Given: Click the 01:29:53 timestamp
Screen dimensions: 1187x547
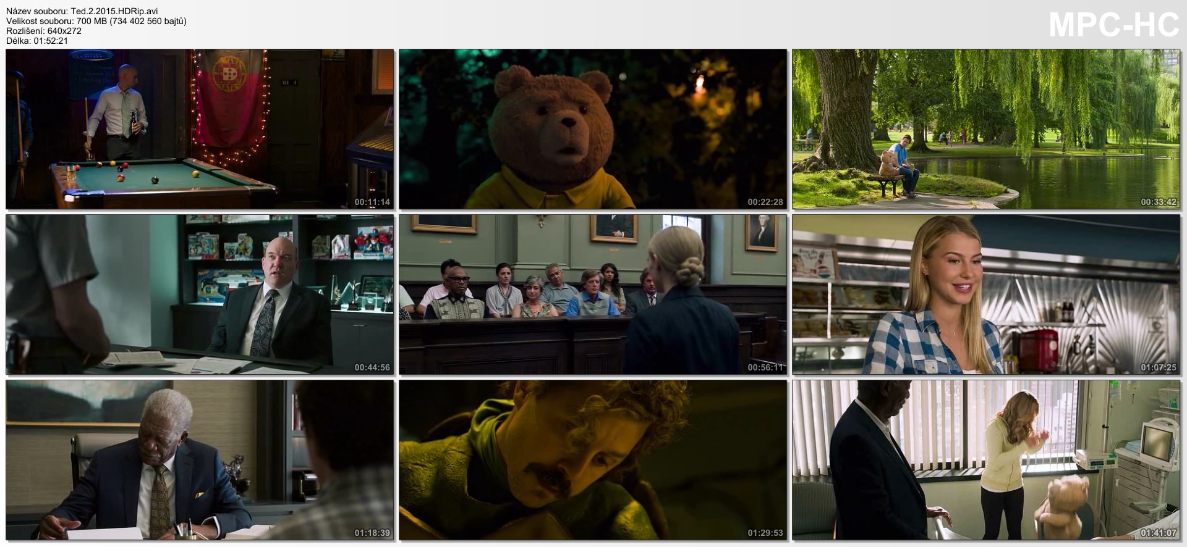Looking at the screenshot, I should coord(765,533).
